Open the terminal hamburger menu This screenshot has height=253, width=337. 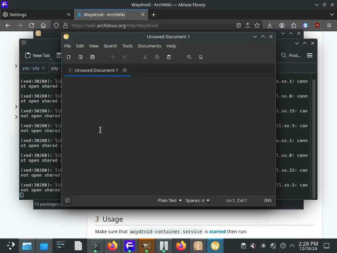click(x=309, y=55)
